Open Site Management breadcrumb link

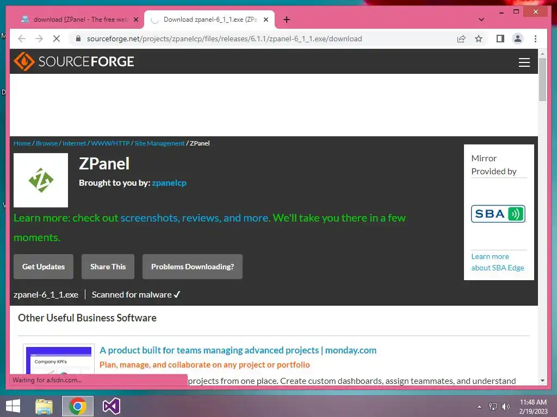(x=159, y=143)
